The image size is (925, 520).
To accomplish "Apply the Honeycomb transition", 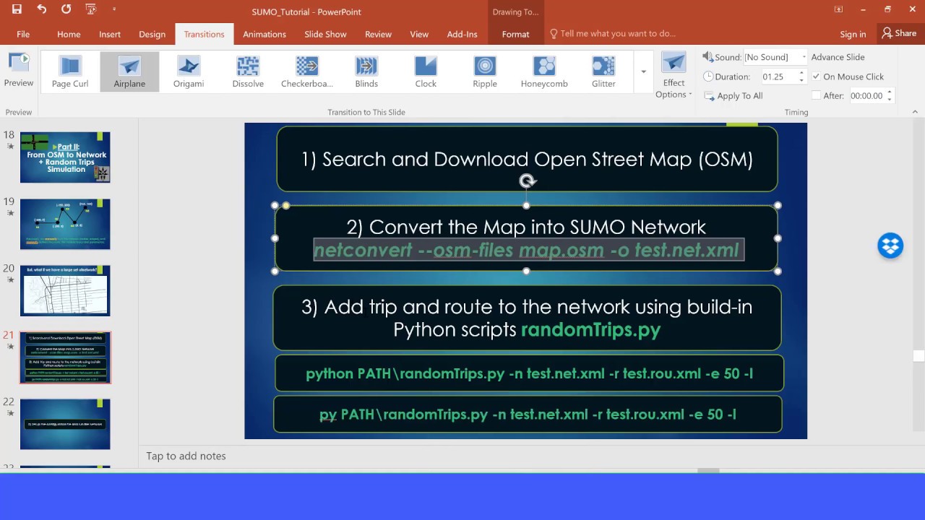I will coord(544,71).
